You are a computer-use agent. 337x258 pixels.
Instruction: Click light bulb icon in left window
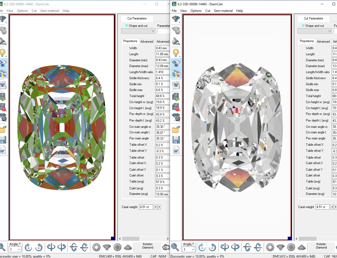[3, 53]
